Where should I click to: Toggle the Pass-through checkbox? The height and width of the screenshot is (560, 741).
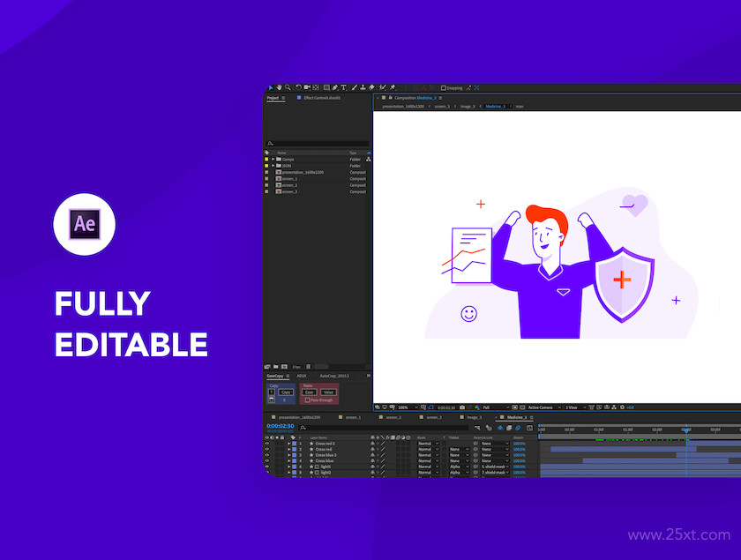(x=307, y=400)
